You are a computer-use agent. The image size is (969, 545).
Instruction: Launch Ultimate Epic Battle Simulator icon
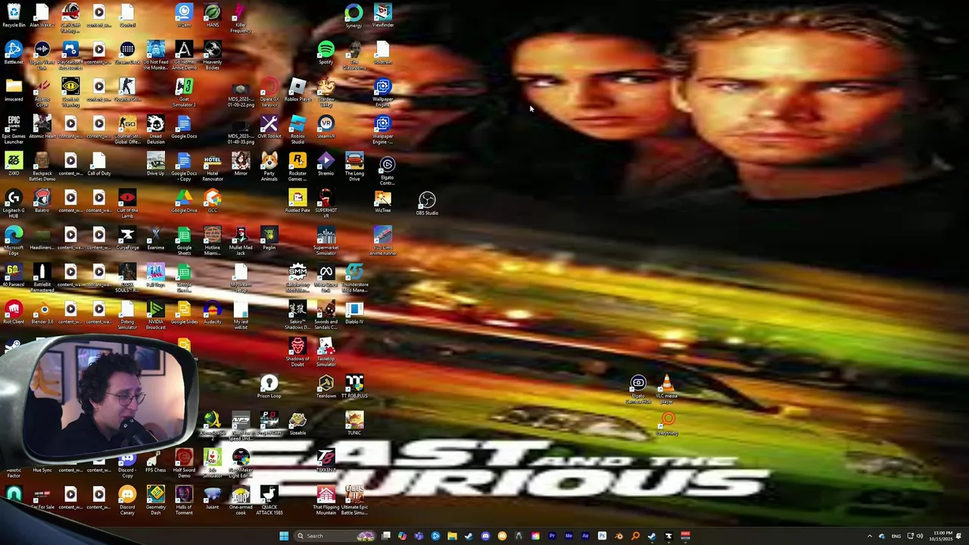pyautogui.click(x=354, y=500)
